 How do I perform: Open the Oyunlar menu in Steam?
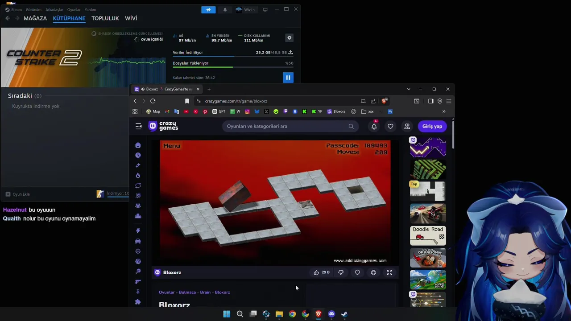[x=74, y=9]
